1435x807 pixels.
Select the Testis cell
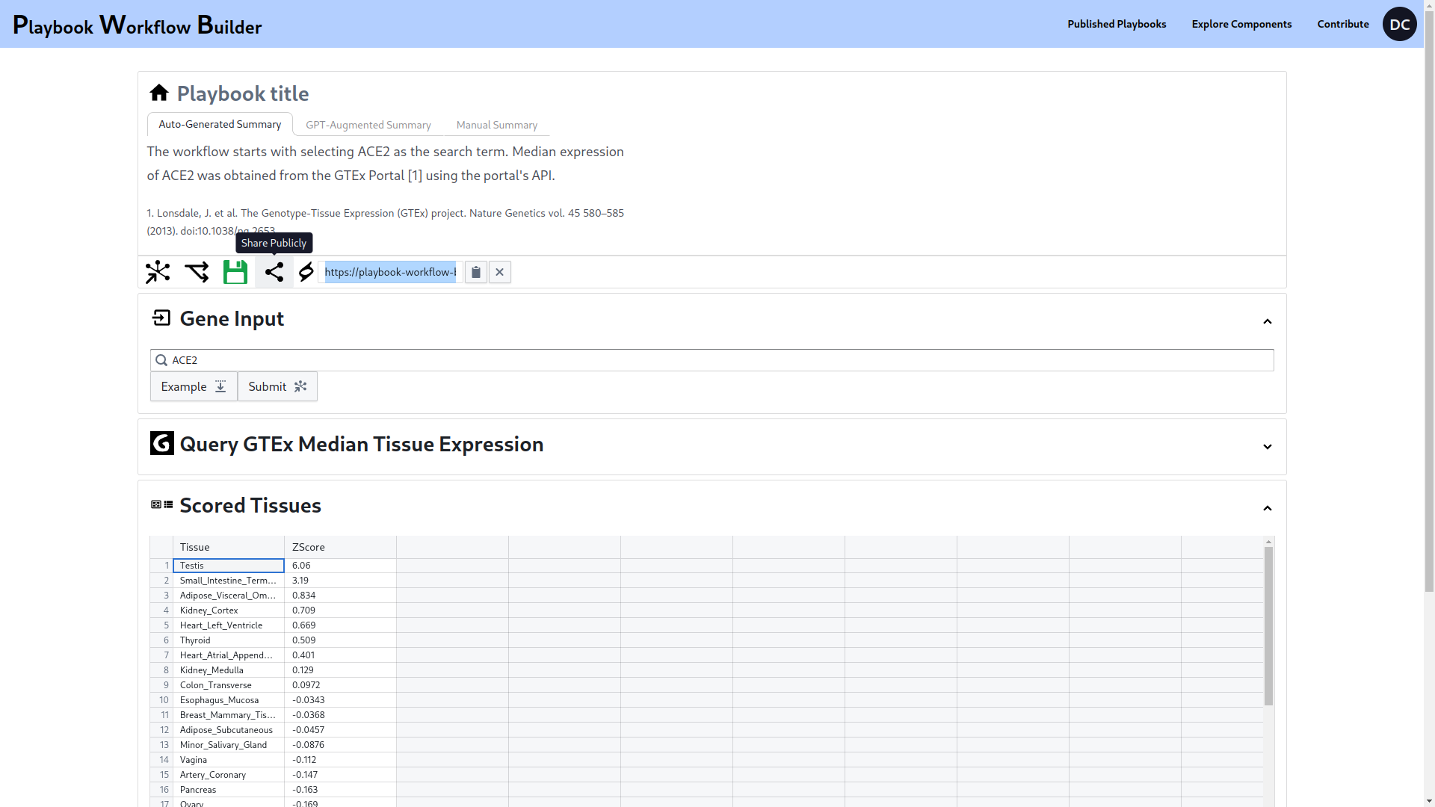[229, 566]
